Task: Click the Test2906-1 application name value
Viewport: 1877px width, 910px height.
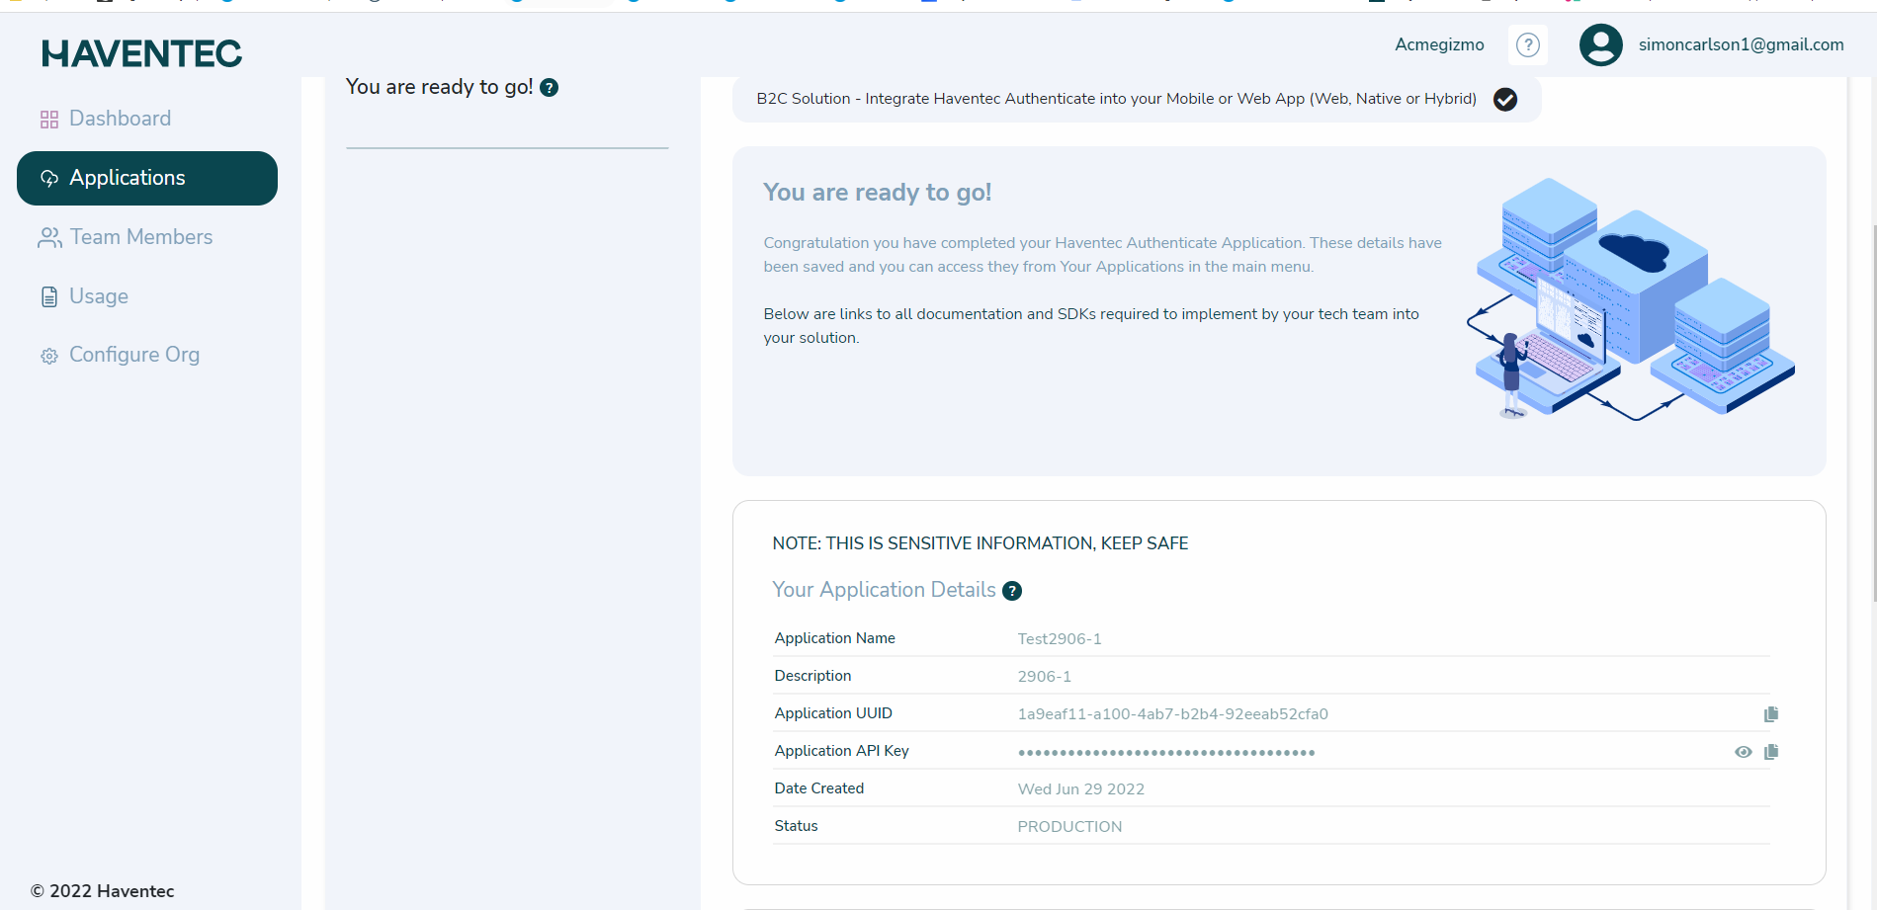Action: click(1060, 639)
